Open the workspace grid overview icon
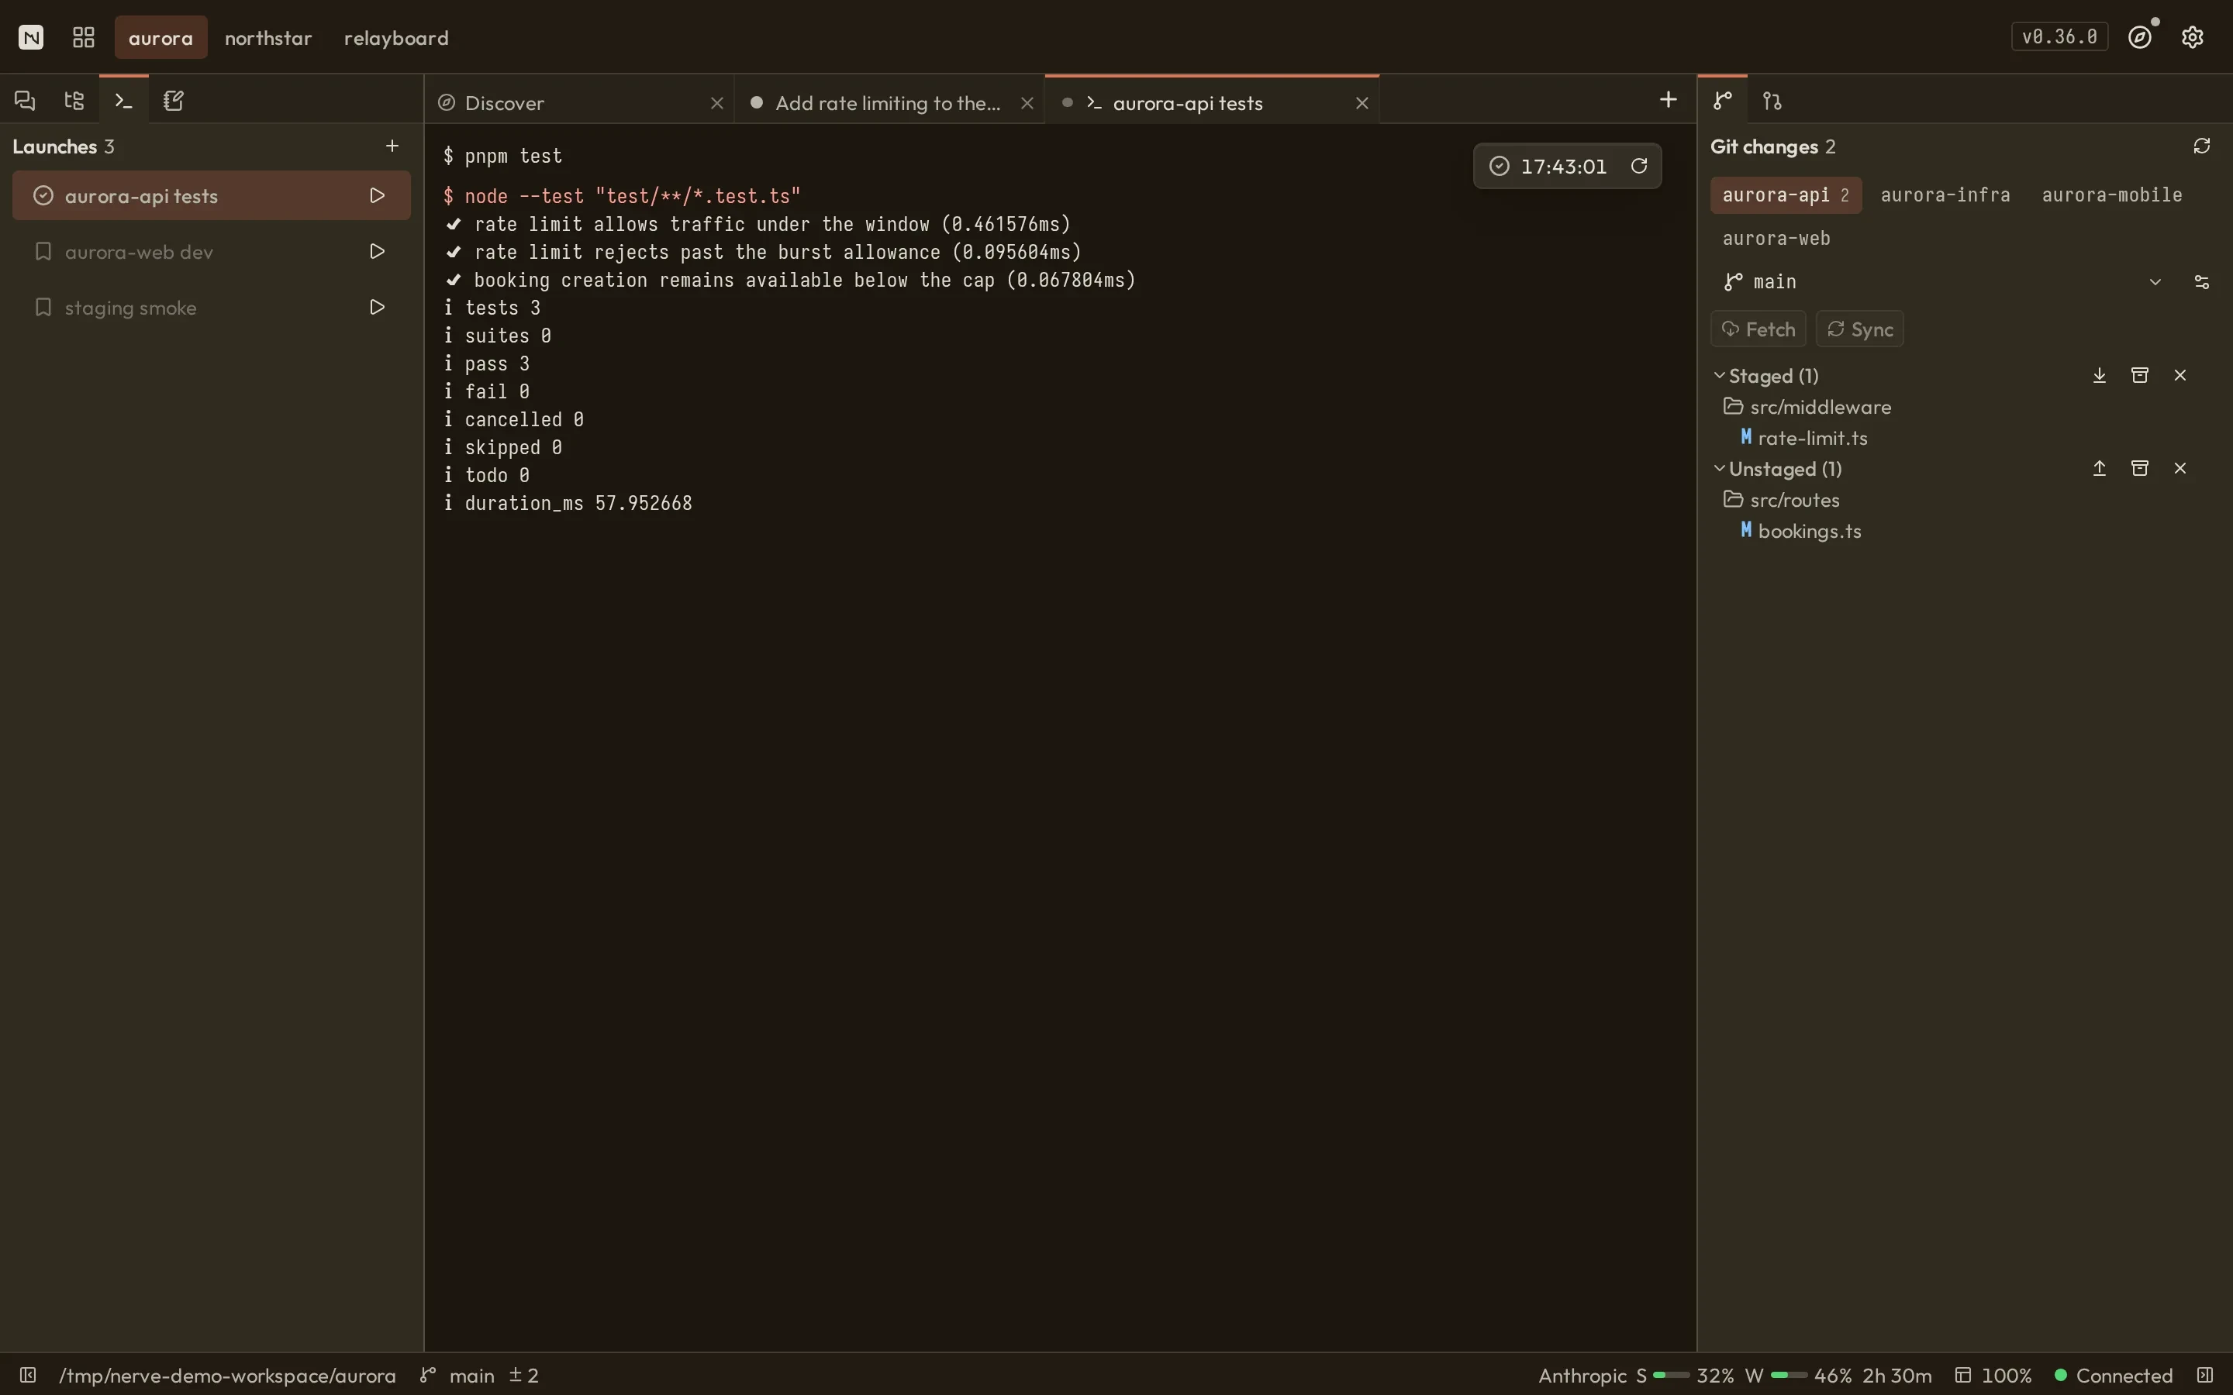2233x1395 pixels. (84, 37)
